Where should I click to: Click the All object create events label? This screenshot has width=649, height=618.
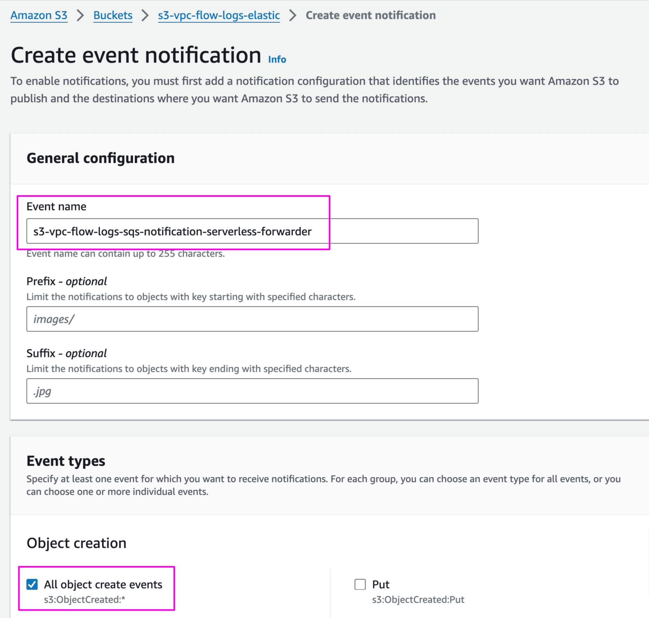[103, 584]
